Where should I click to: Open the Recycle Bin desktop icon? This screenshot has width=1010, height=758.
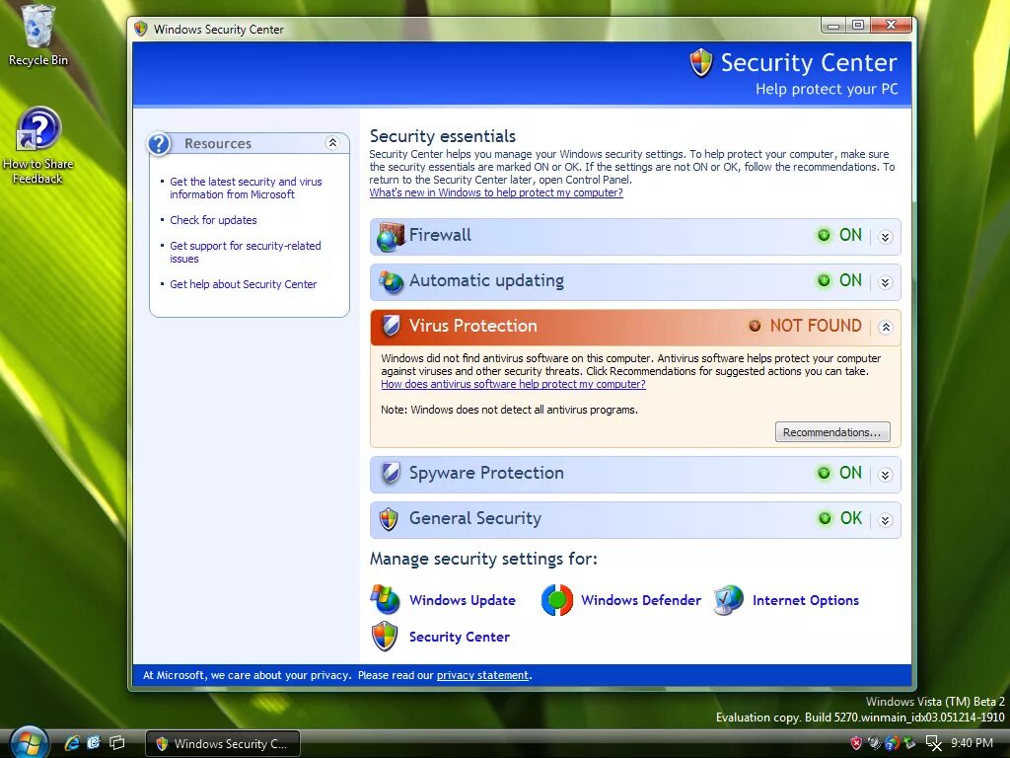(37, 36)
